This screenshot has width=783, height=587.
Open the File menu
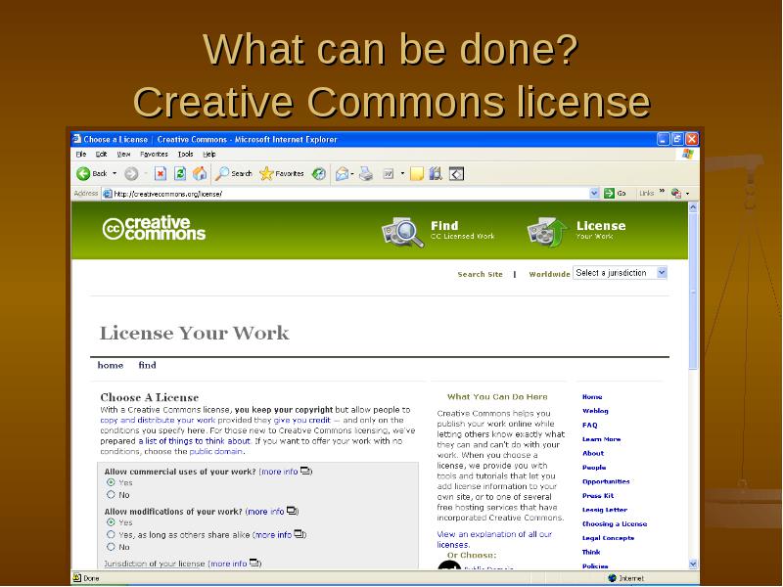pyautogui.click(x=81, y=155)
